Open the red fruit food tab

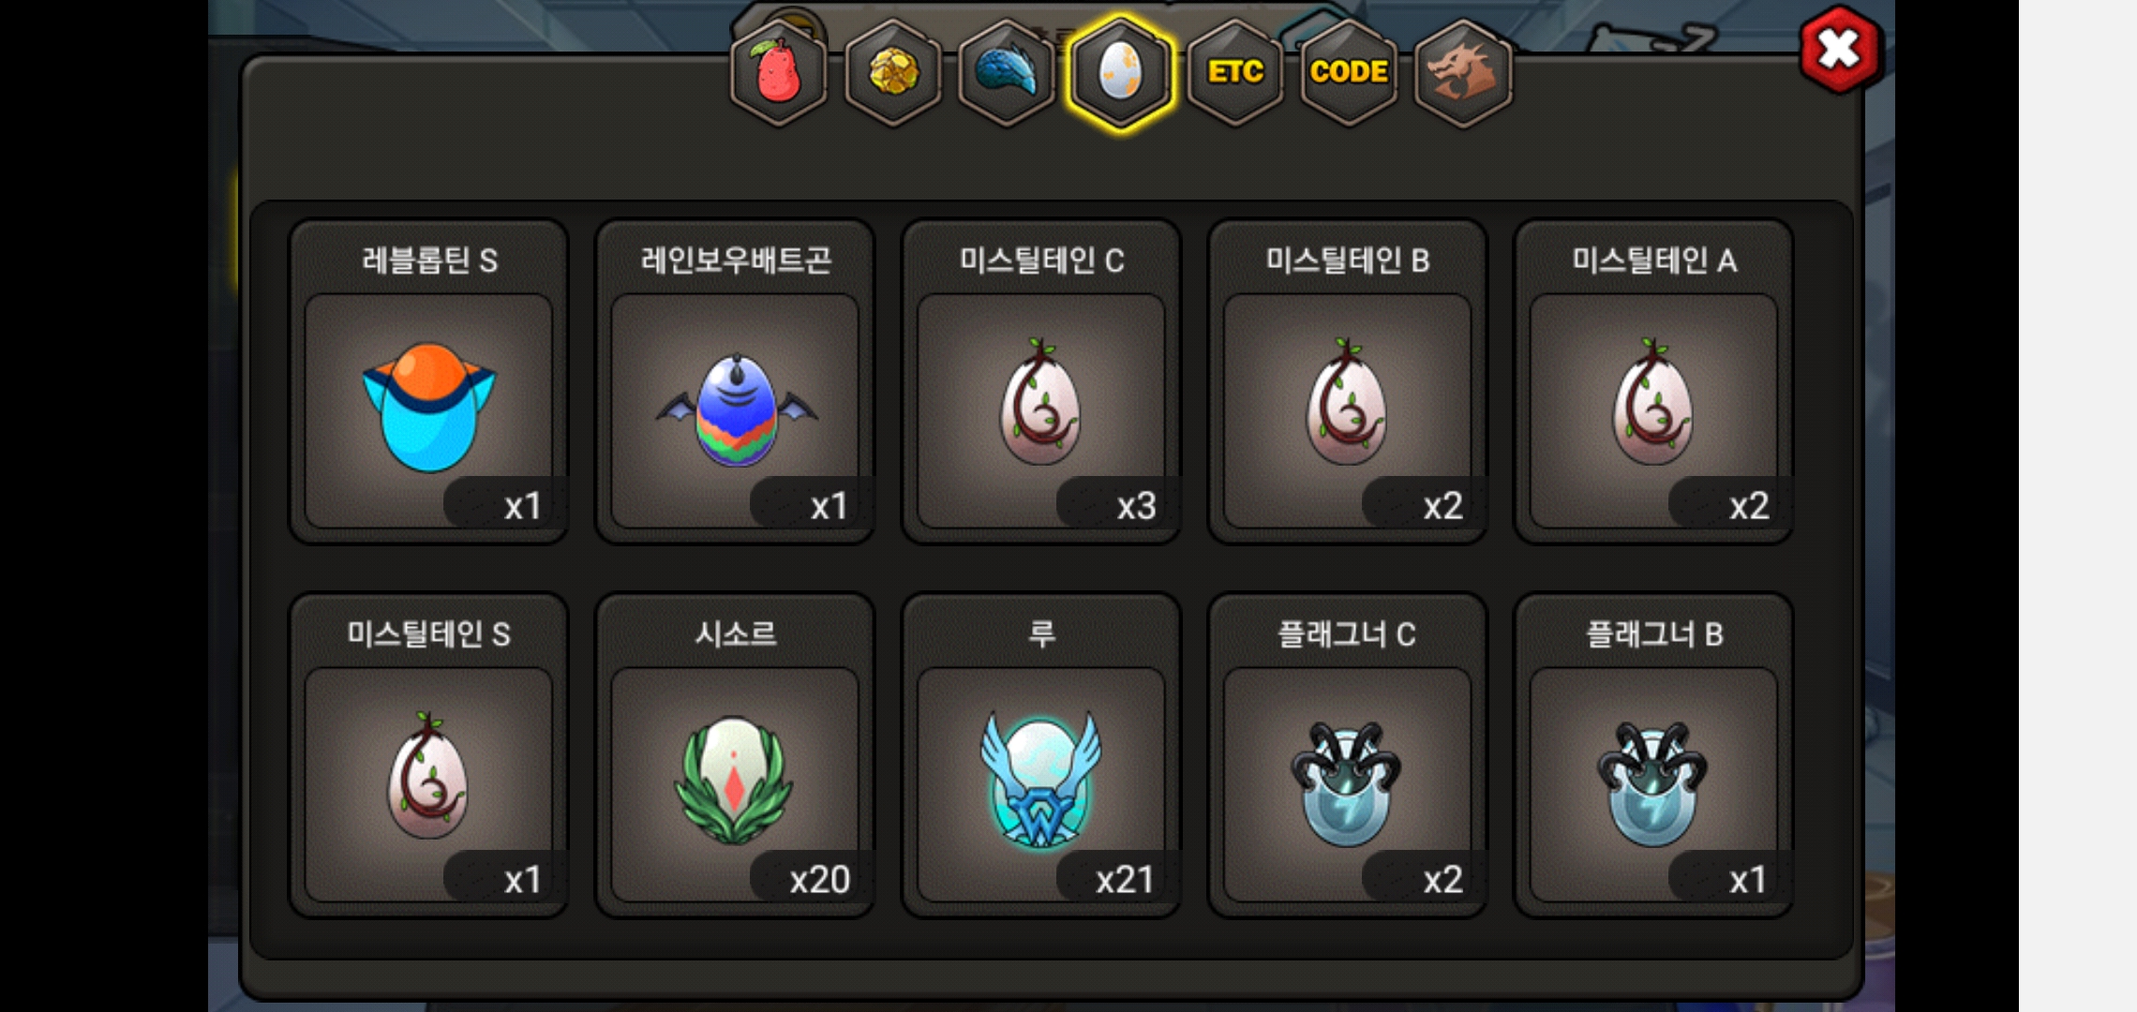[779, 73]
